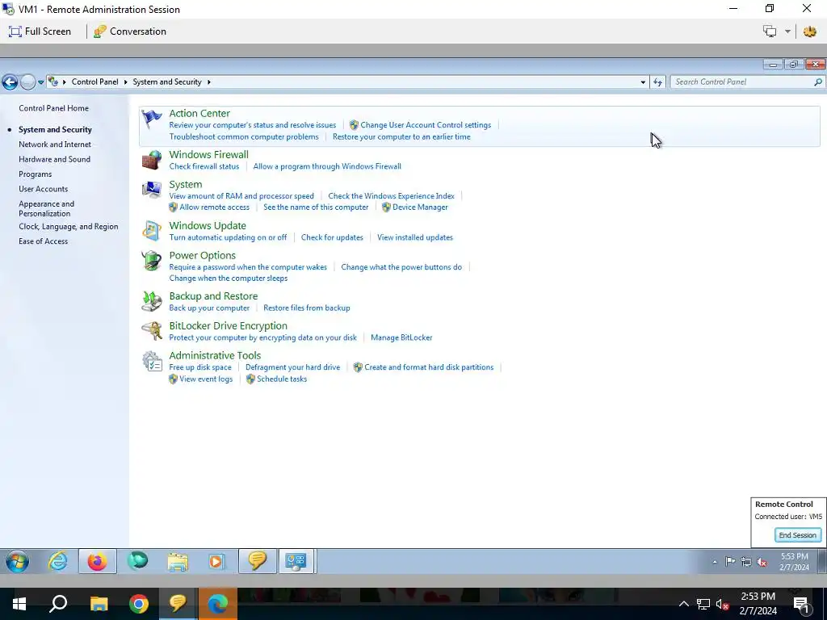
Task: Click Check firewall status link
Action: pos(204,166)
